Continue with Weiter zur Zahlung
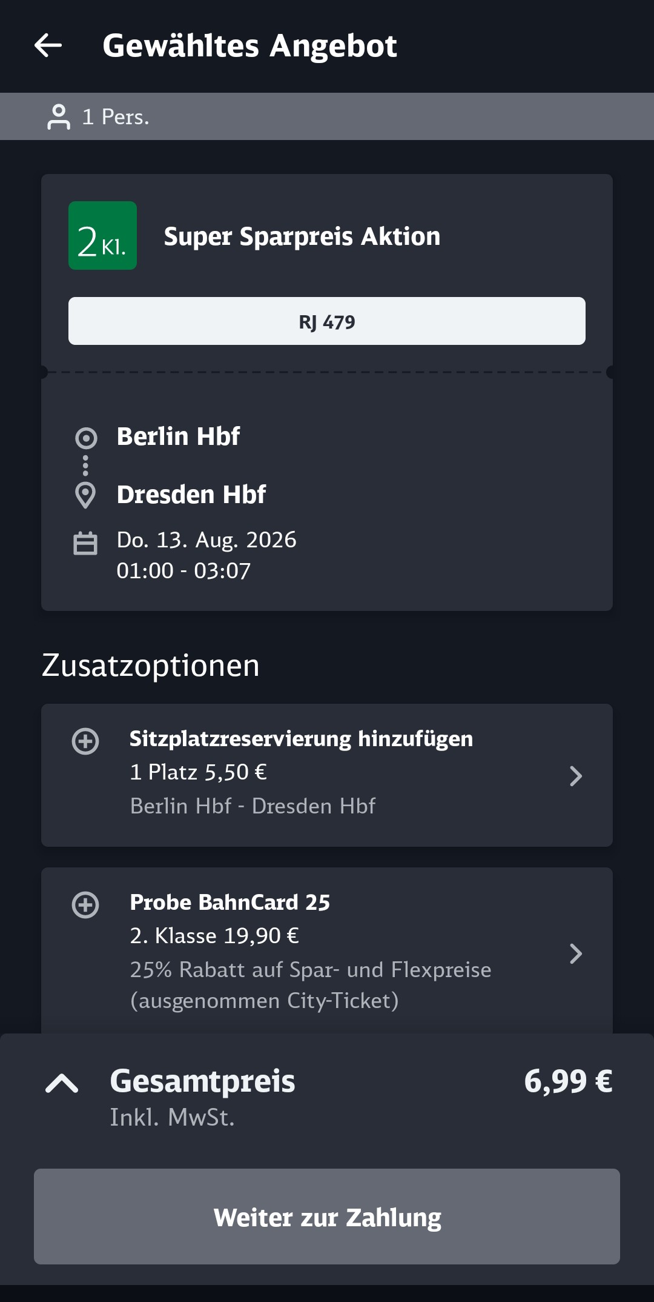Screen dimensions: 654x1302 pyautogui.click(x=327, y=1217)
